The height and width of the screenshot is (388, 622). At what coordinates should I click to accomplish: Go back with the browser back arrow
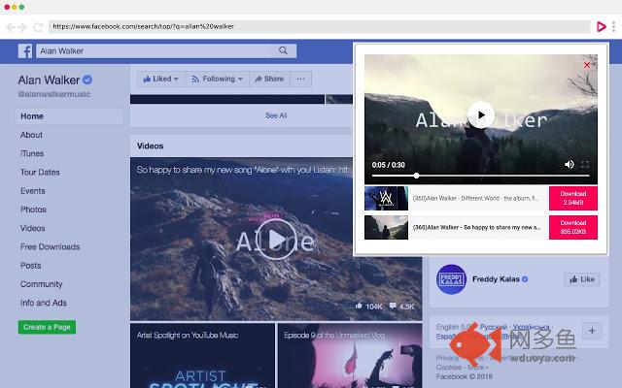pyautogui.click(x=11, y=27)
